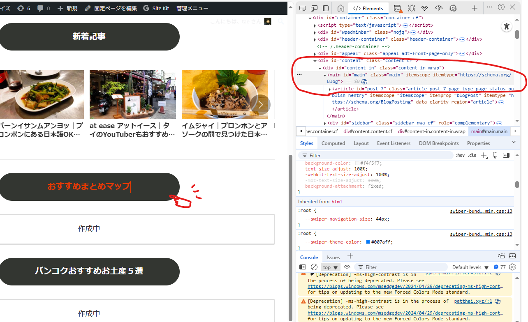
Task: Switch to the Event Listeners tab
Action: click(x=394, y=143)
